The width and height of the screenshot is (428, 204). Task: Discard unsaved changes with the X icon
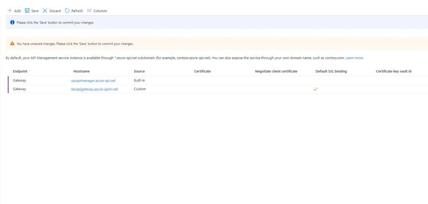click(x=45, y=11)
